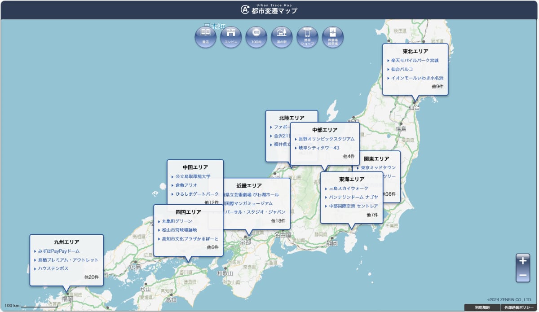Image resolution: width=539 pixels, height=312 pixels.
Task: Zoom in the map with plus button
Action: click(x=522, y=261)
